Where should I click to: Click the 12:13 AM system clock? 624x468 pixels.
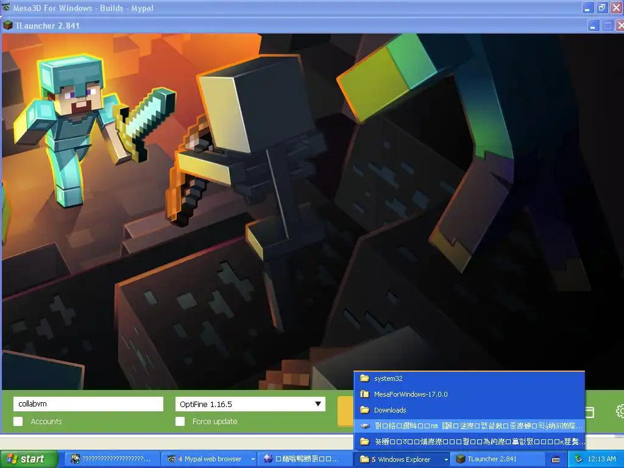coord(601,459)
